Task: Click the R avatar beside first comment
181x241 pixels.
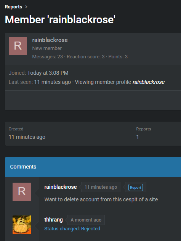Action: click(22, 192)
